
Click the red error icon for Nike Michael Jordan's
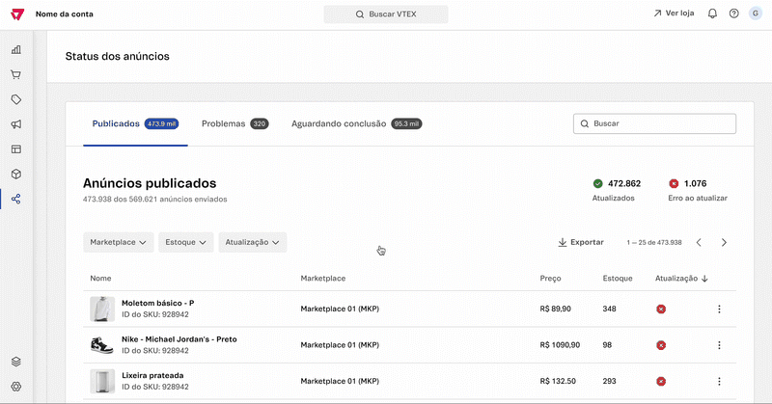[661, 345]
